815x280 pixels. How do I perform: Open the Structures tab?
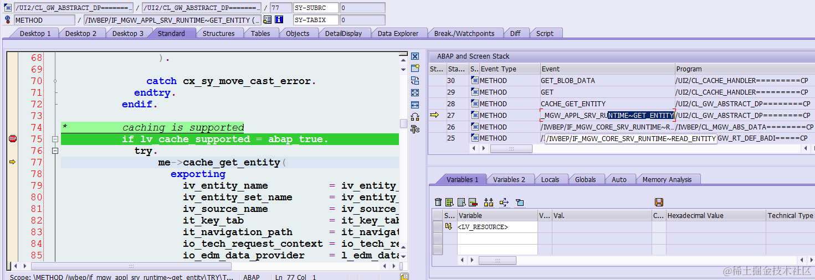click(x=218, y=33)
